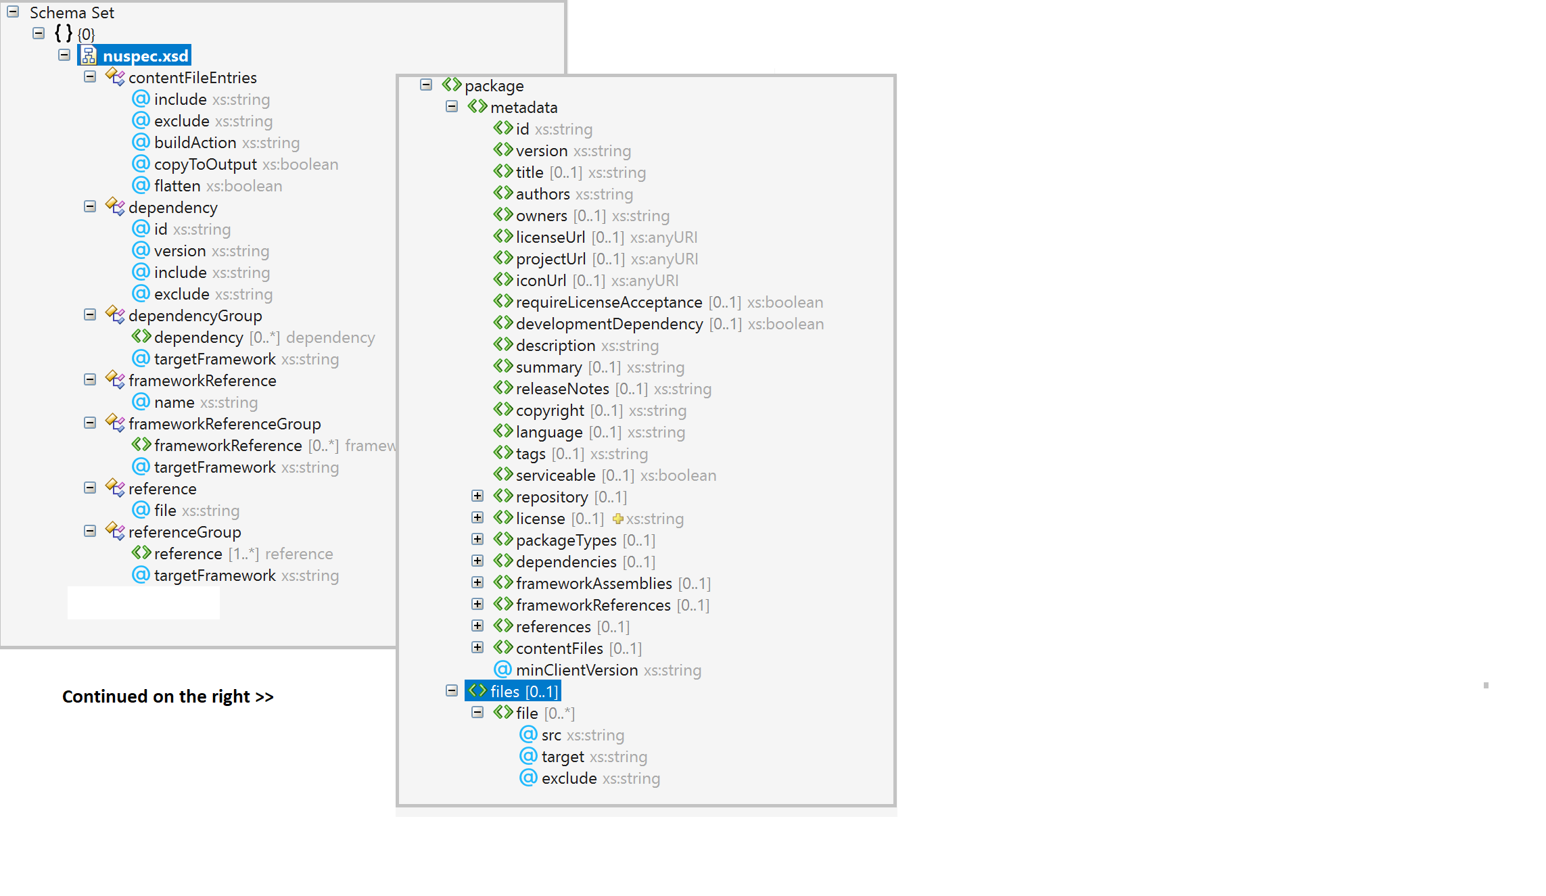Screen dimensions: 1546x896
Task: Click the metadata element icon in package
Action: point(479,107)
